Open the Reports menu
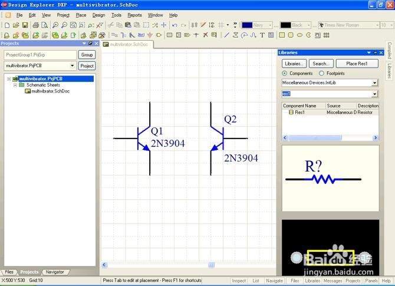Screen dimensions: 395x286 click(134, 15)
